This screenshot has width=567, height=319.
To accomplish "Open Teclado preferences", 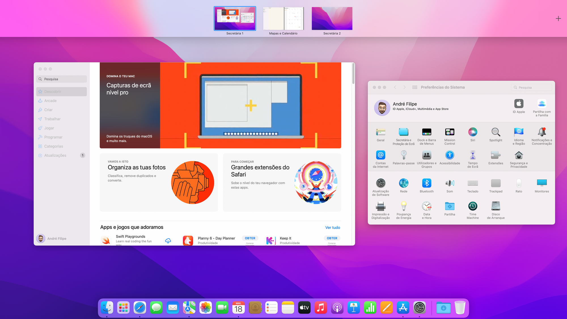I will coord(473,186).
